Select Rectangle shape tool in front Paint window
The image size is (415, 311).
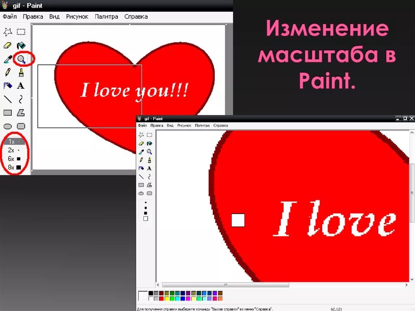click(141, 185)
